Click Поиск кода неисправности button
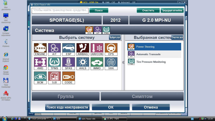This screenshot has height=121, width=215. tap(67, 107)
